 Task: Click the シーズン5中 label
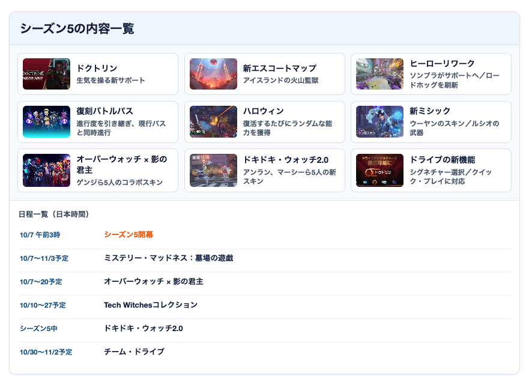(x=38, y=329)
